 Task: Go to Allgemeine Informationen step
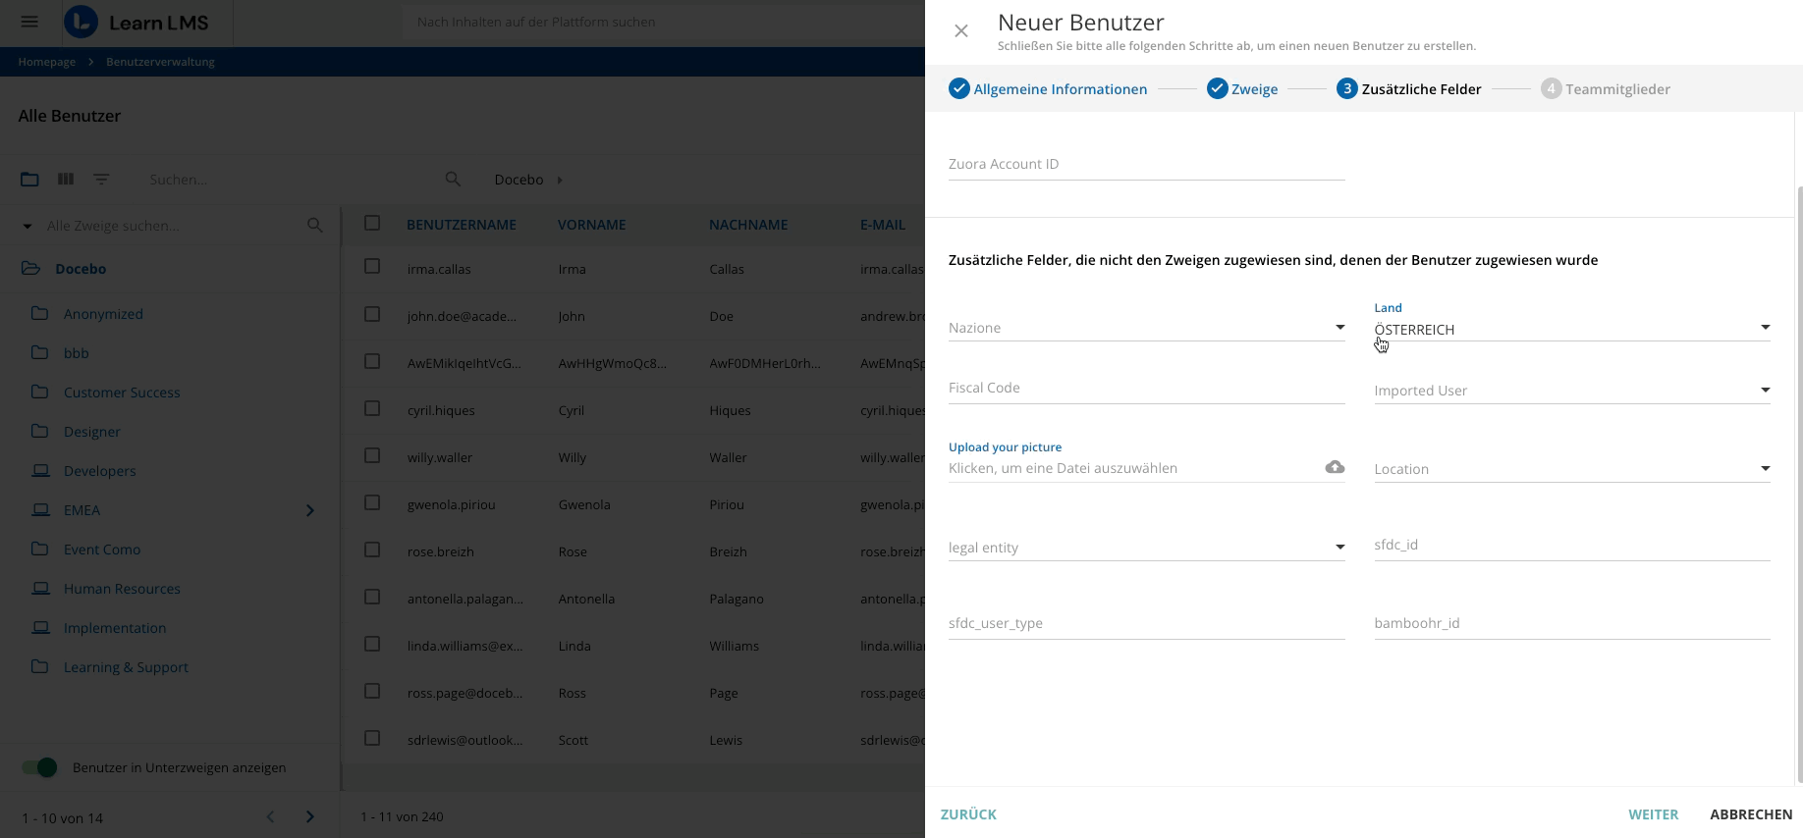click(1048, 89)
